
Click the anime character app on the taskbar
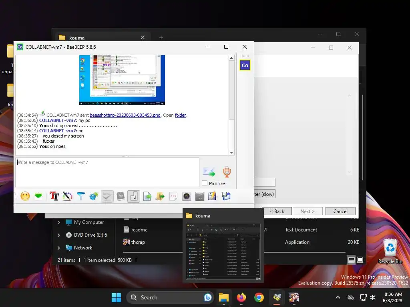(x=294, y=297)
